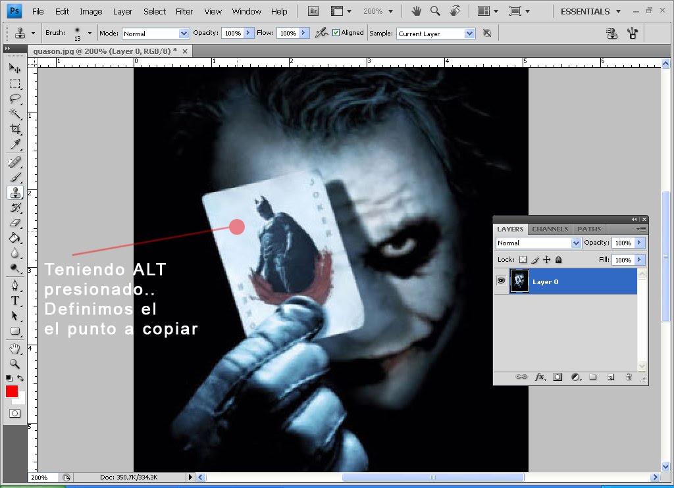This screenshot has width=674, height=488.
Task: Select the Blur tool
Action: [x=14, y=253]
